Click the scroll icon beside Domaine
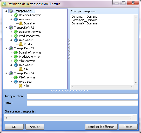 21,23
